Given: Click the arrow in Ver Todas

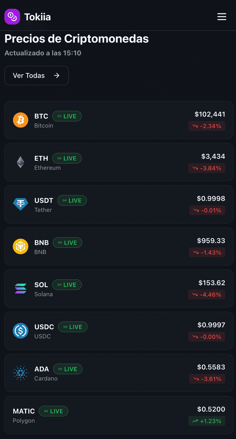Looking at the screenshot, I should click(57, 76).
